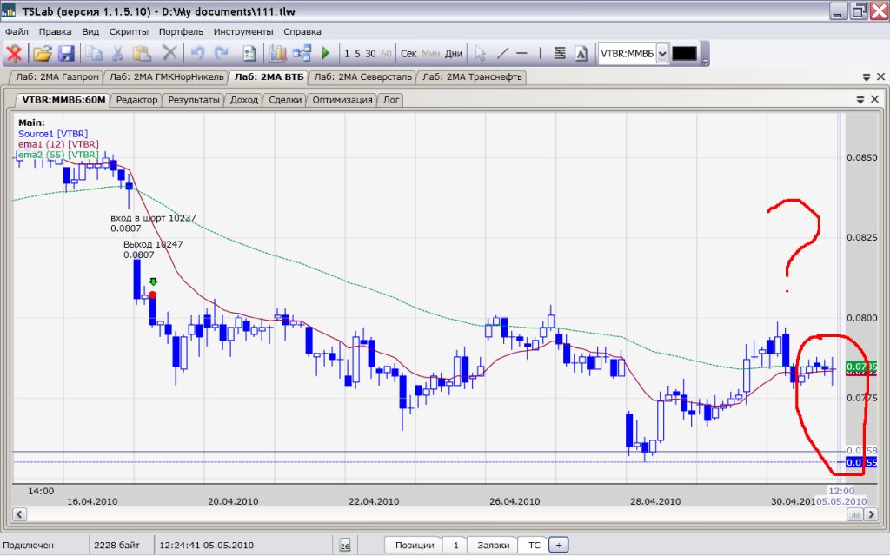Save the file with the floppy disk icon
This screenshot has height=556, width=890.
coord(66,54)
